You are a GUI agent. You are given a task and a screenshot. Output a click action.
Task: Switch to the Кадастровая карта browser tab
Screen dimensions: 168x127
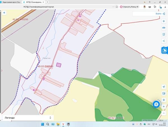[11, 2]
